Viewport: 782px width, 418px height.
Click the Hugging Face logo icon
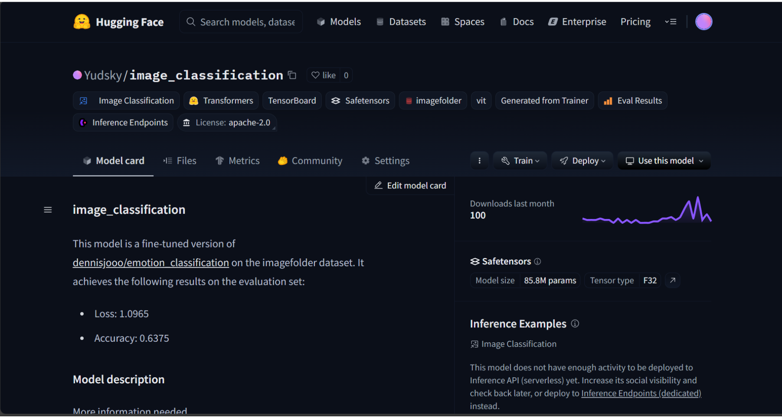[82, 22]
